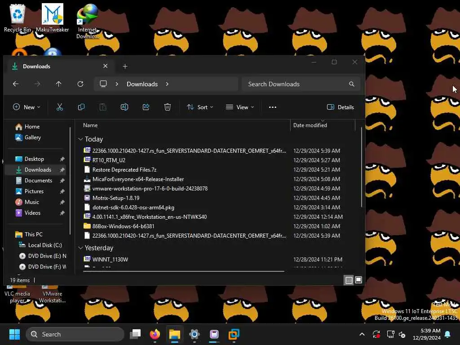Click the navigation pane vertical scrollbar

pos(70,181)
